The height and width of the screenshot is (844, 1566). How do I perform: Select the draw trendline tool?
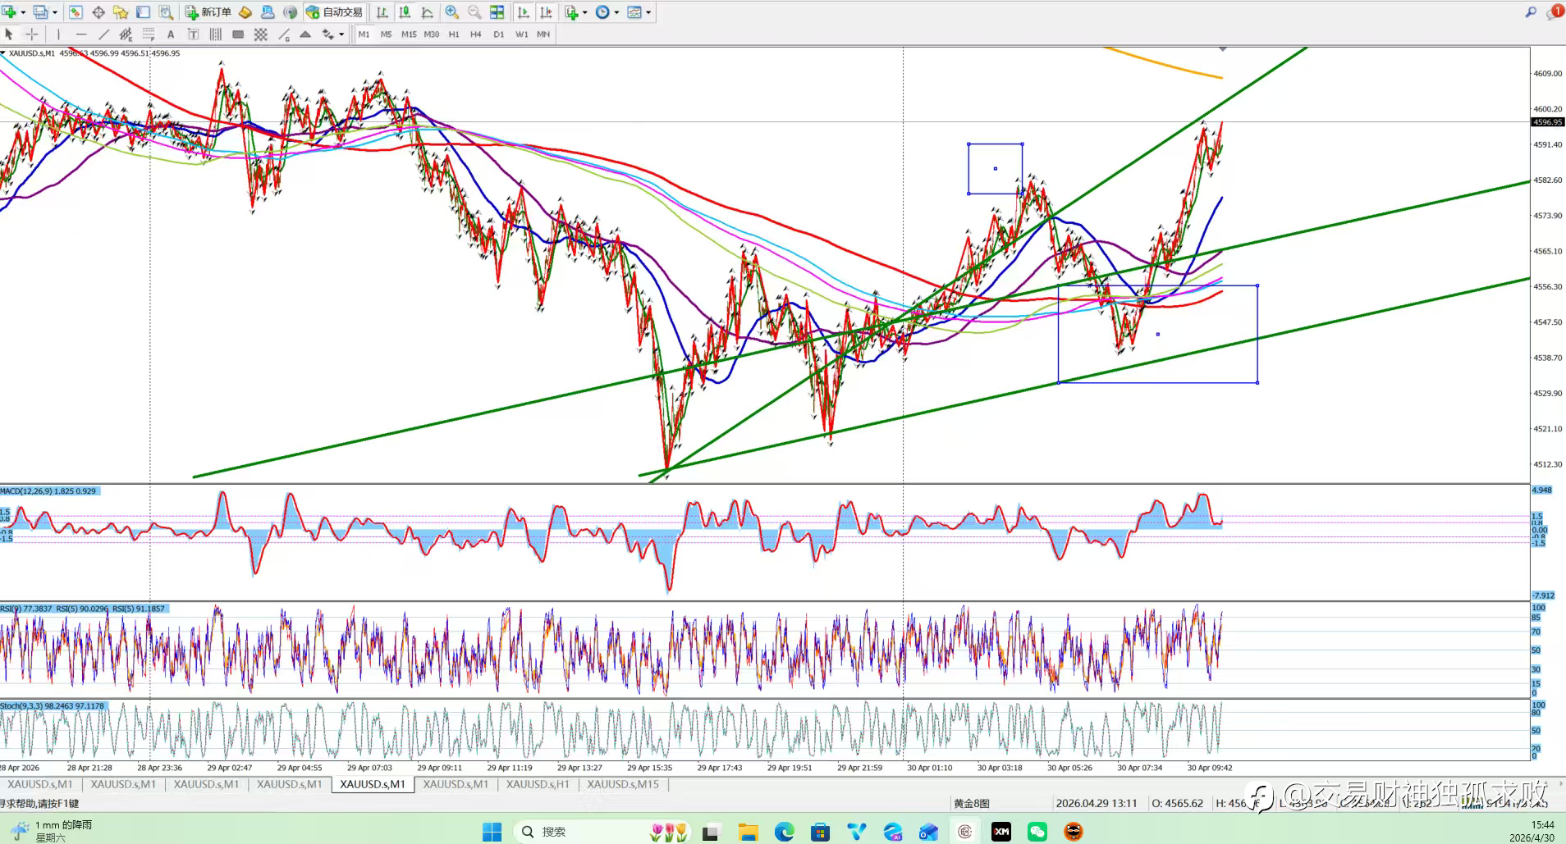pyautogui.click(x=103, y=34)
